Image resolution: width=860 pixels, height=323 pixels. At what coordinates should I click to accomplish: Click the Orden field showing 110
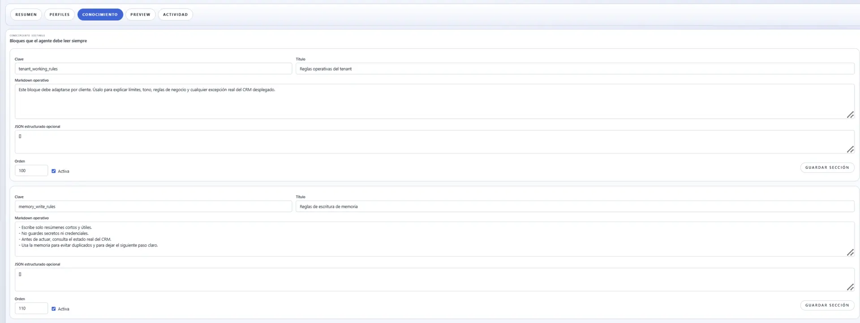[x=31, y=308]
